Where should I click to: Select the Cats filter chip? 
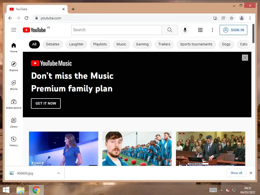pos(244,44)
